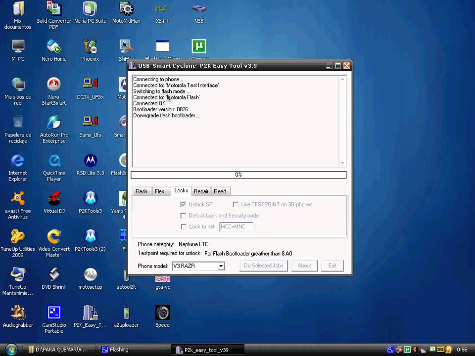Screen dimensions: 475x356
Task: Launch Audiograbber shortcut
Action: pos(18,316)
